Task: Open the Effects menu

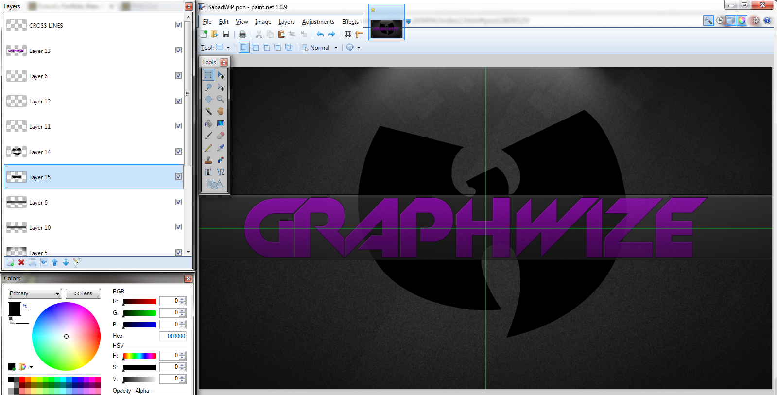Action: [x=350, y=22]
